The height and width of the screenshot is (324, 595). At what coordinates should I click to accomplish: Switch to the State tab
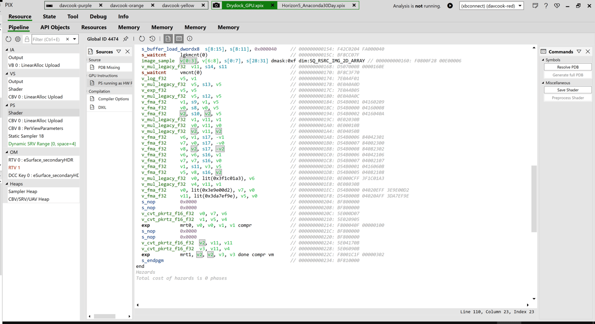49,16
